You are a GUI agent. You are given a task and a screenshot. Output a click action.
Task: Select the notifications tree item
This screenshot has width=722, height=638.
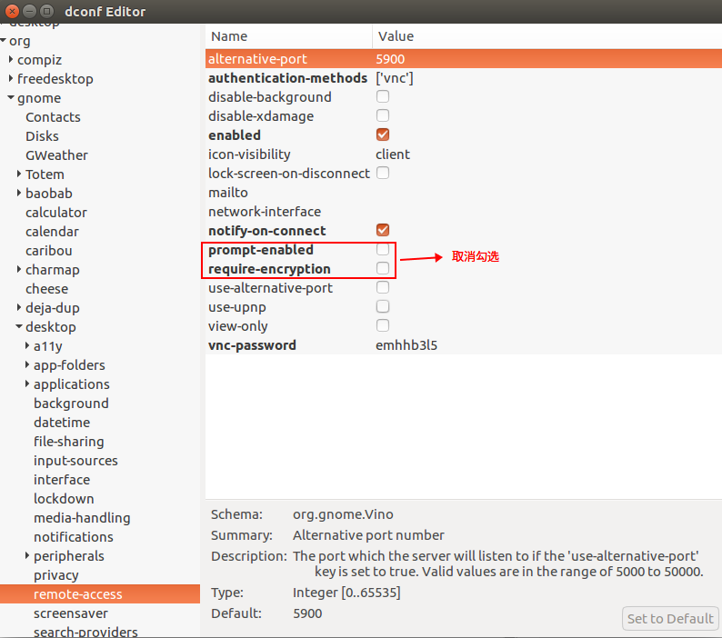click(74, 537)
